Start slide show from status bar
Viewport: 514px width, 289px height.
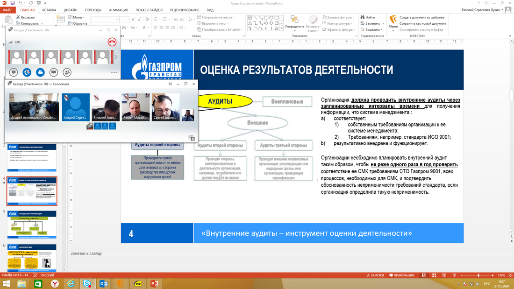tap(454, 275)
